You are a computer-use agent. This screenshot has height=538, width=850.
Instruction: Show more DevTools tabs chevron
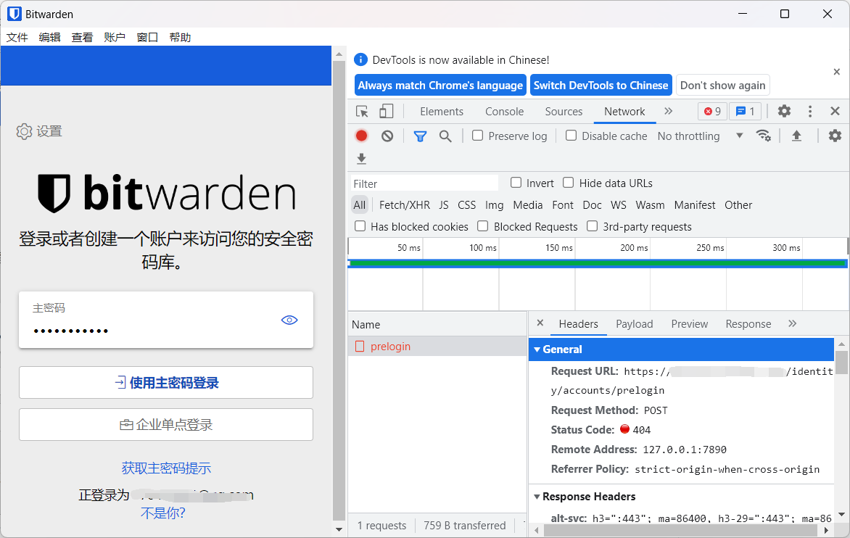coord(669,111)
